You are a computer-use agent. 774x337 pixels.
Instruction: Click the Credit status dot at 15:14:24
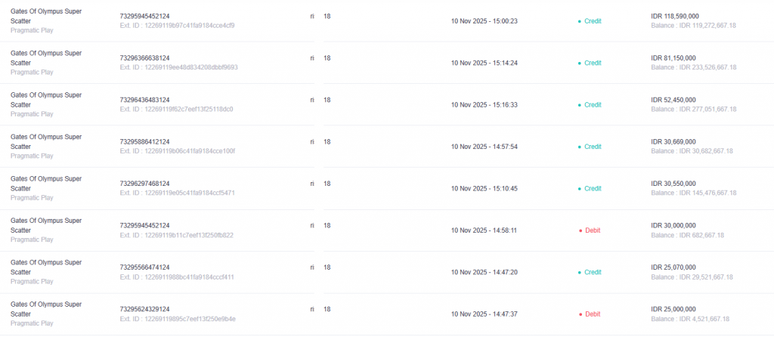tap(580, 63)
